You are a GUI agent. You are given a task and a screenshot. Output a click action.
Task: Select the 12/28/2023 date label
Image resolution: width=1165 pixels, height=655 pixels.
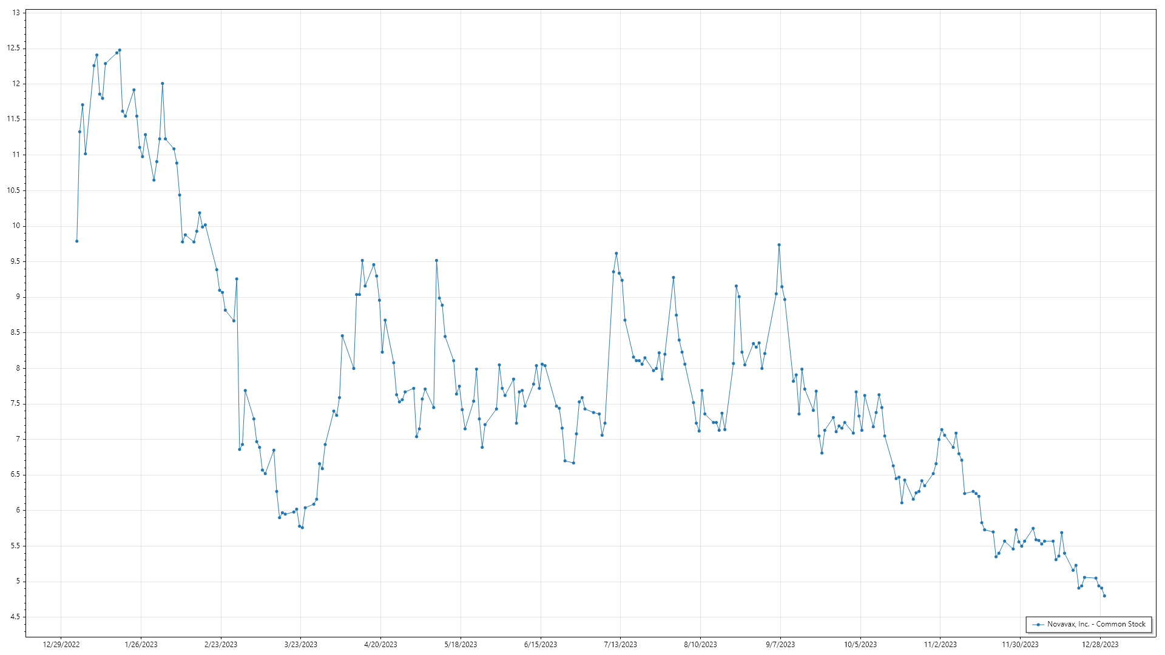tap(1100, 645)
